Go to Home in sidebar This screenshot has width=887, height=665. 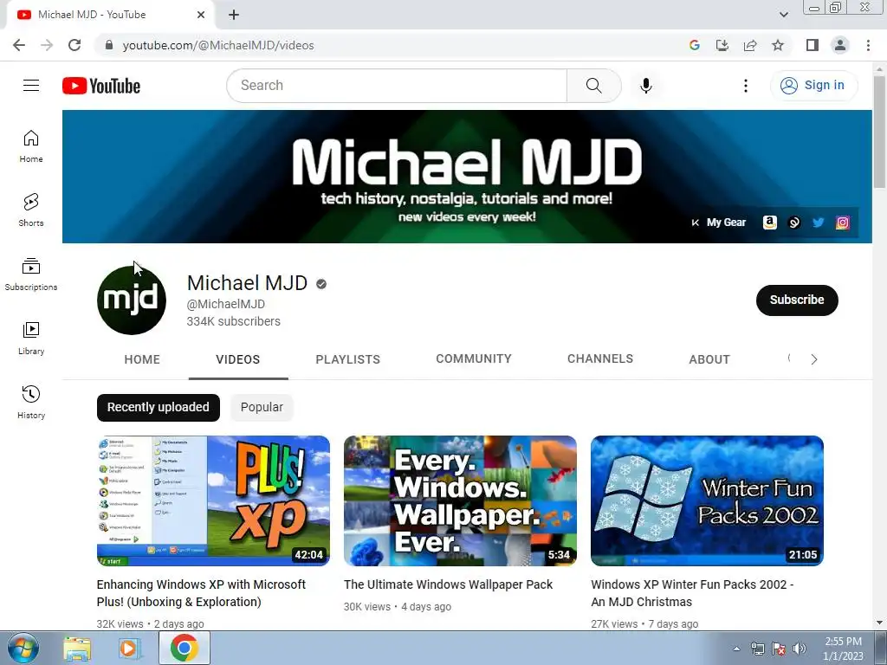tap(31, 145)
